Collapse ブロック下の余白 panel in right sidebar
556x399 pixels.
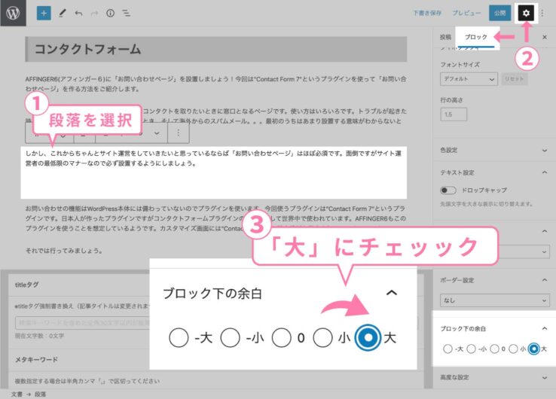(494, 328)
